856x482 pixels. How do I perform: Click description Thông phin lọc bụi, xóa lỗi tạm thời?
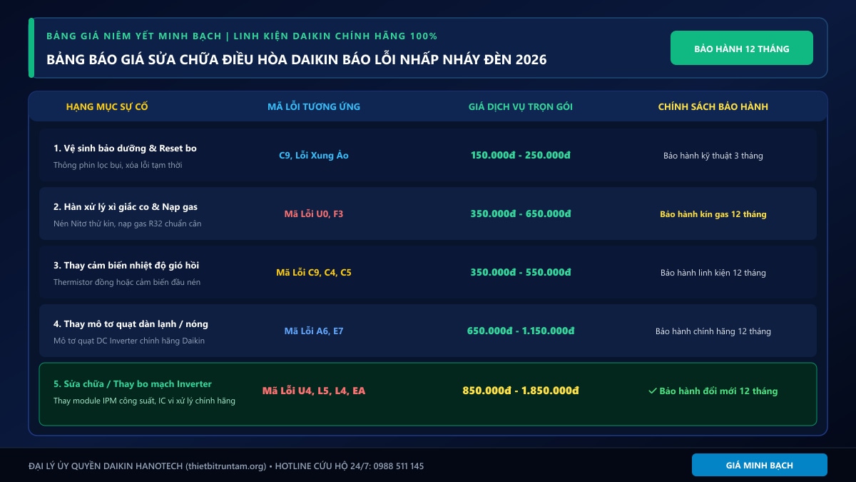(x=118, y=165)
